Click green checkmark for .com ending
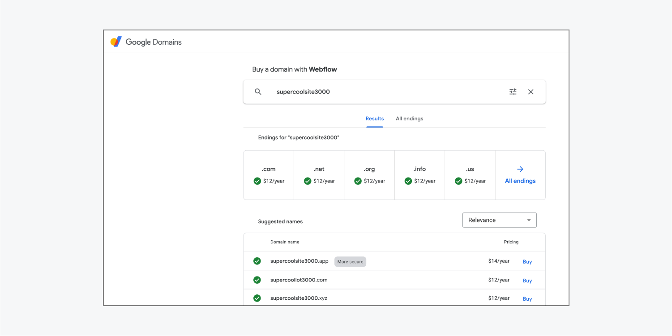The height and width of the screenshot is (336, 672). tap(257, 181)
